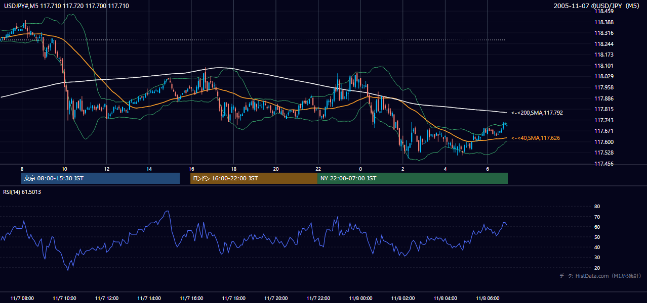647x303 pixels.
Task: Click the 11/7 16:00 time axis label
Action: (x=191, y=298)
